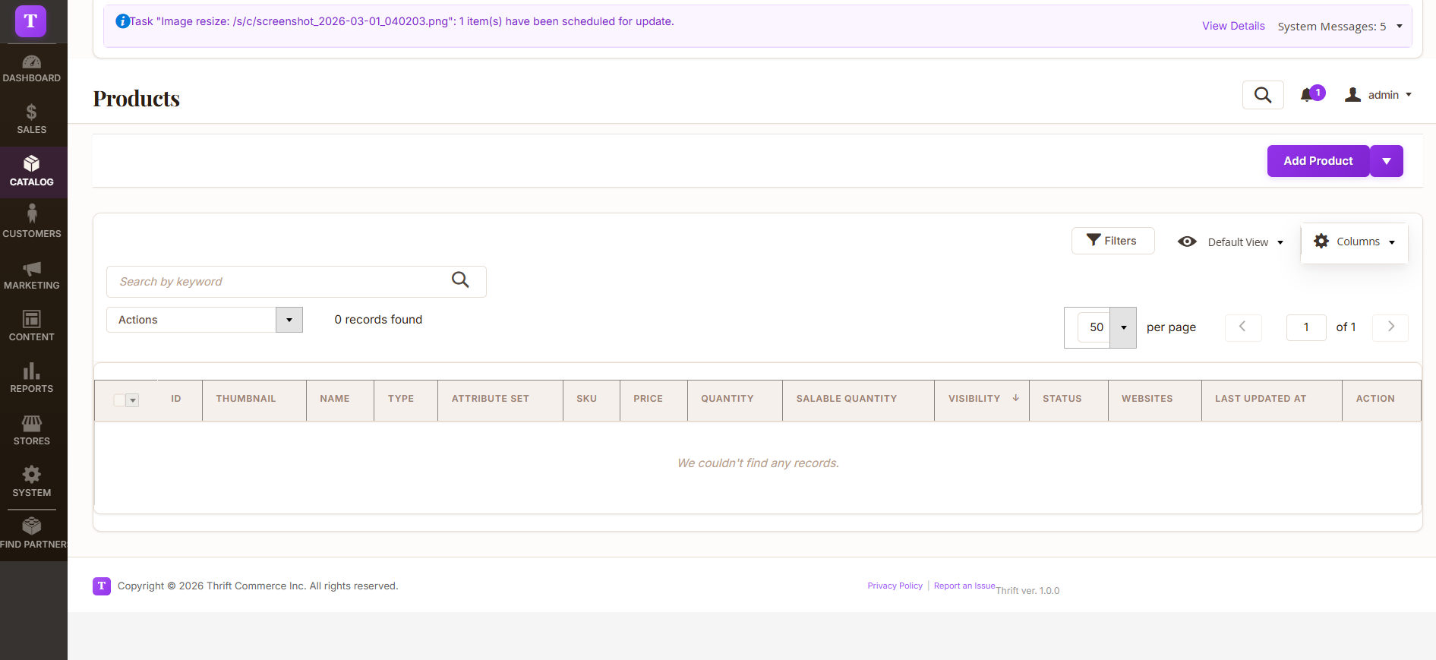Open the admin account menu
1436x660 pixels.
pos(1378,95)
